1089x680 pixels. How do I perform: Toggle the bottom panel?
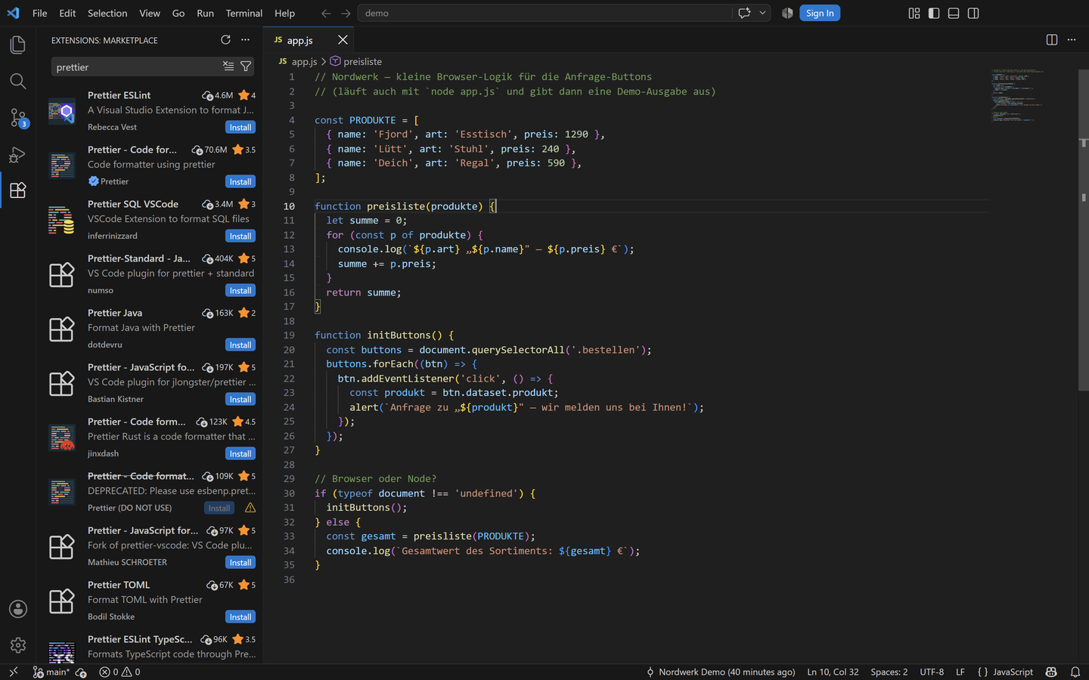(954, 13)
